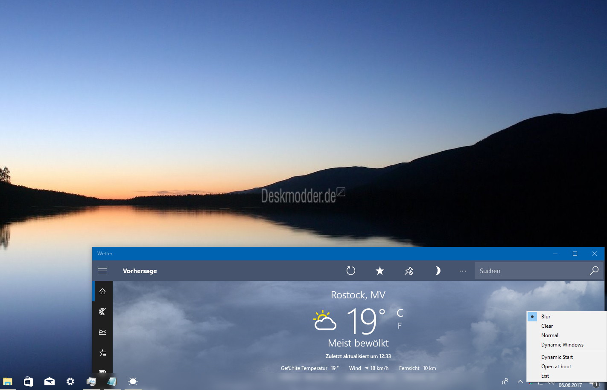Screen dimensions: 607x390
Task: Switch temperature unit to Fahrenheit
Action: coord(400,326)
